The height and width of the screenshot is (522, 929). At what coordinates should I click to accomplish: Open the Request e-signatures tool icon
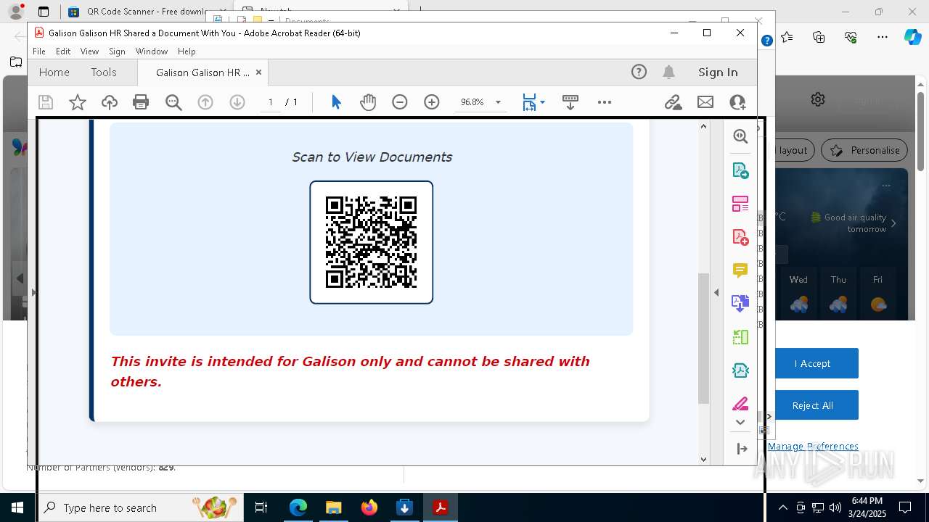pyautogui.click(x=740, y=370)
